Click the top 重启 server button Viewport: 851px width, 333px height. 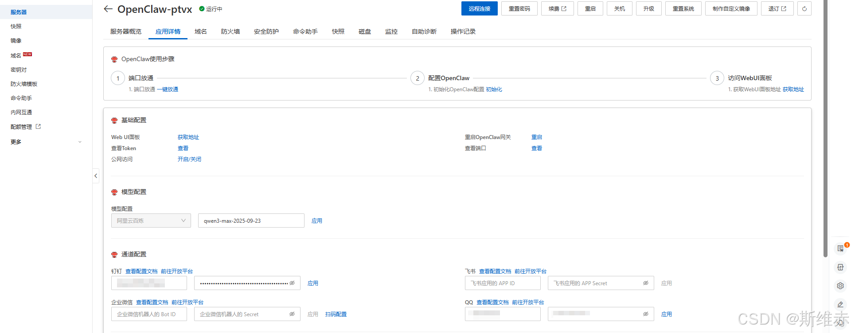590,8
